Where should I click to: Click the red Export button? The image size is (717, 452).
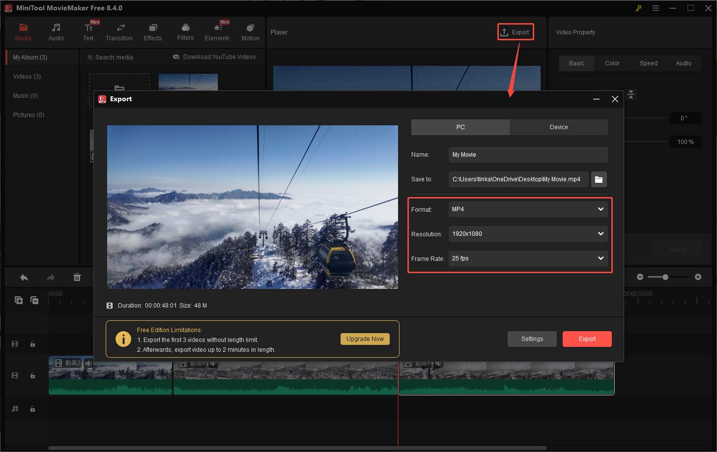tap(587, 339)
